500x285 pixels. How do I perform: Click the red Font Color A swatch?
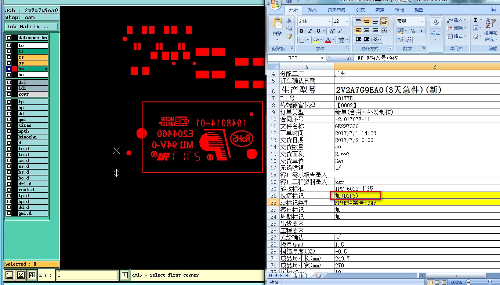[x=328, y=40]
